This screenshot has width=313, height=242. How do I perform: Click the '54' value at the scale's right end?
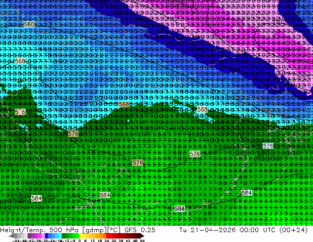click(142, 241)
